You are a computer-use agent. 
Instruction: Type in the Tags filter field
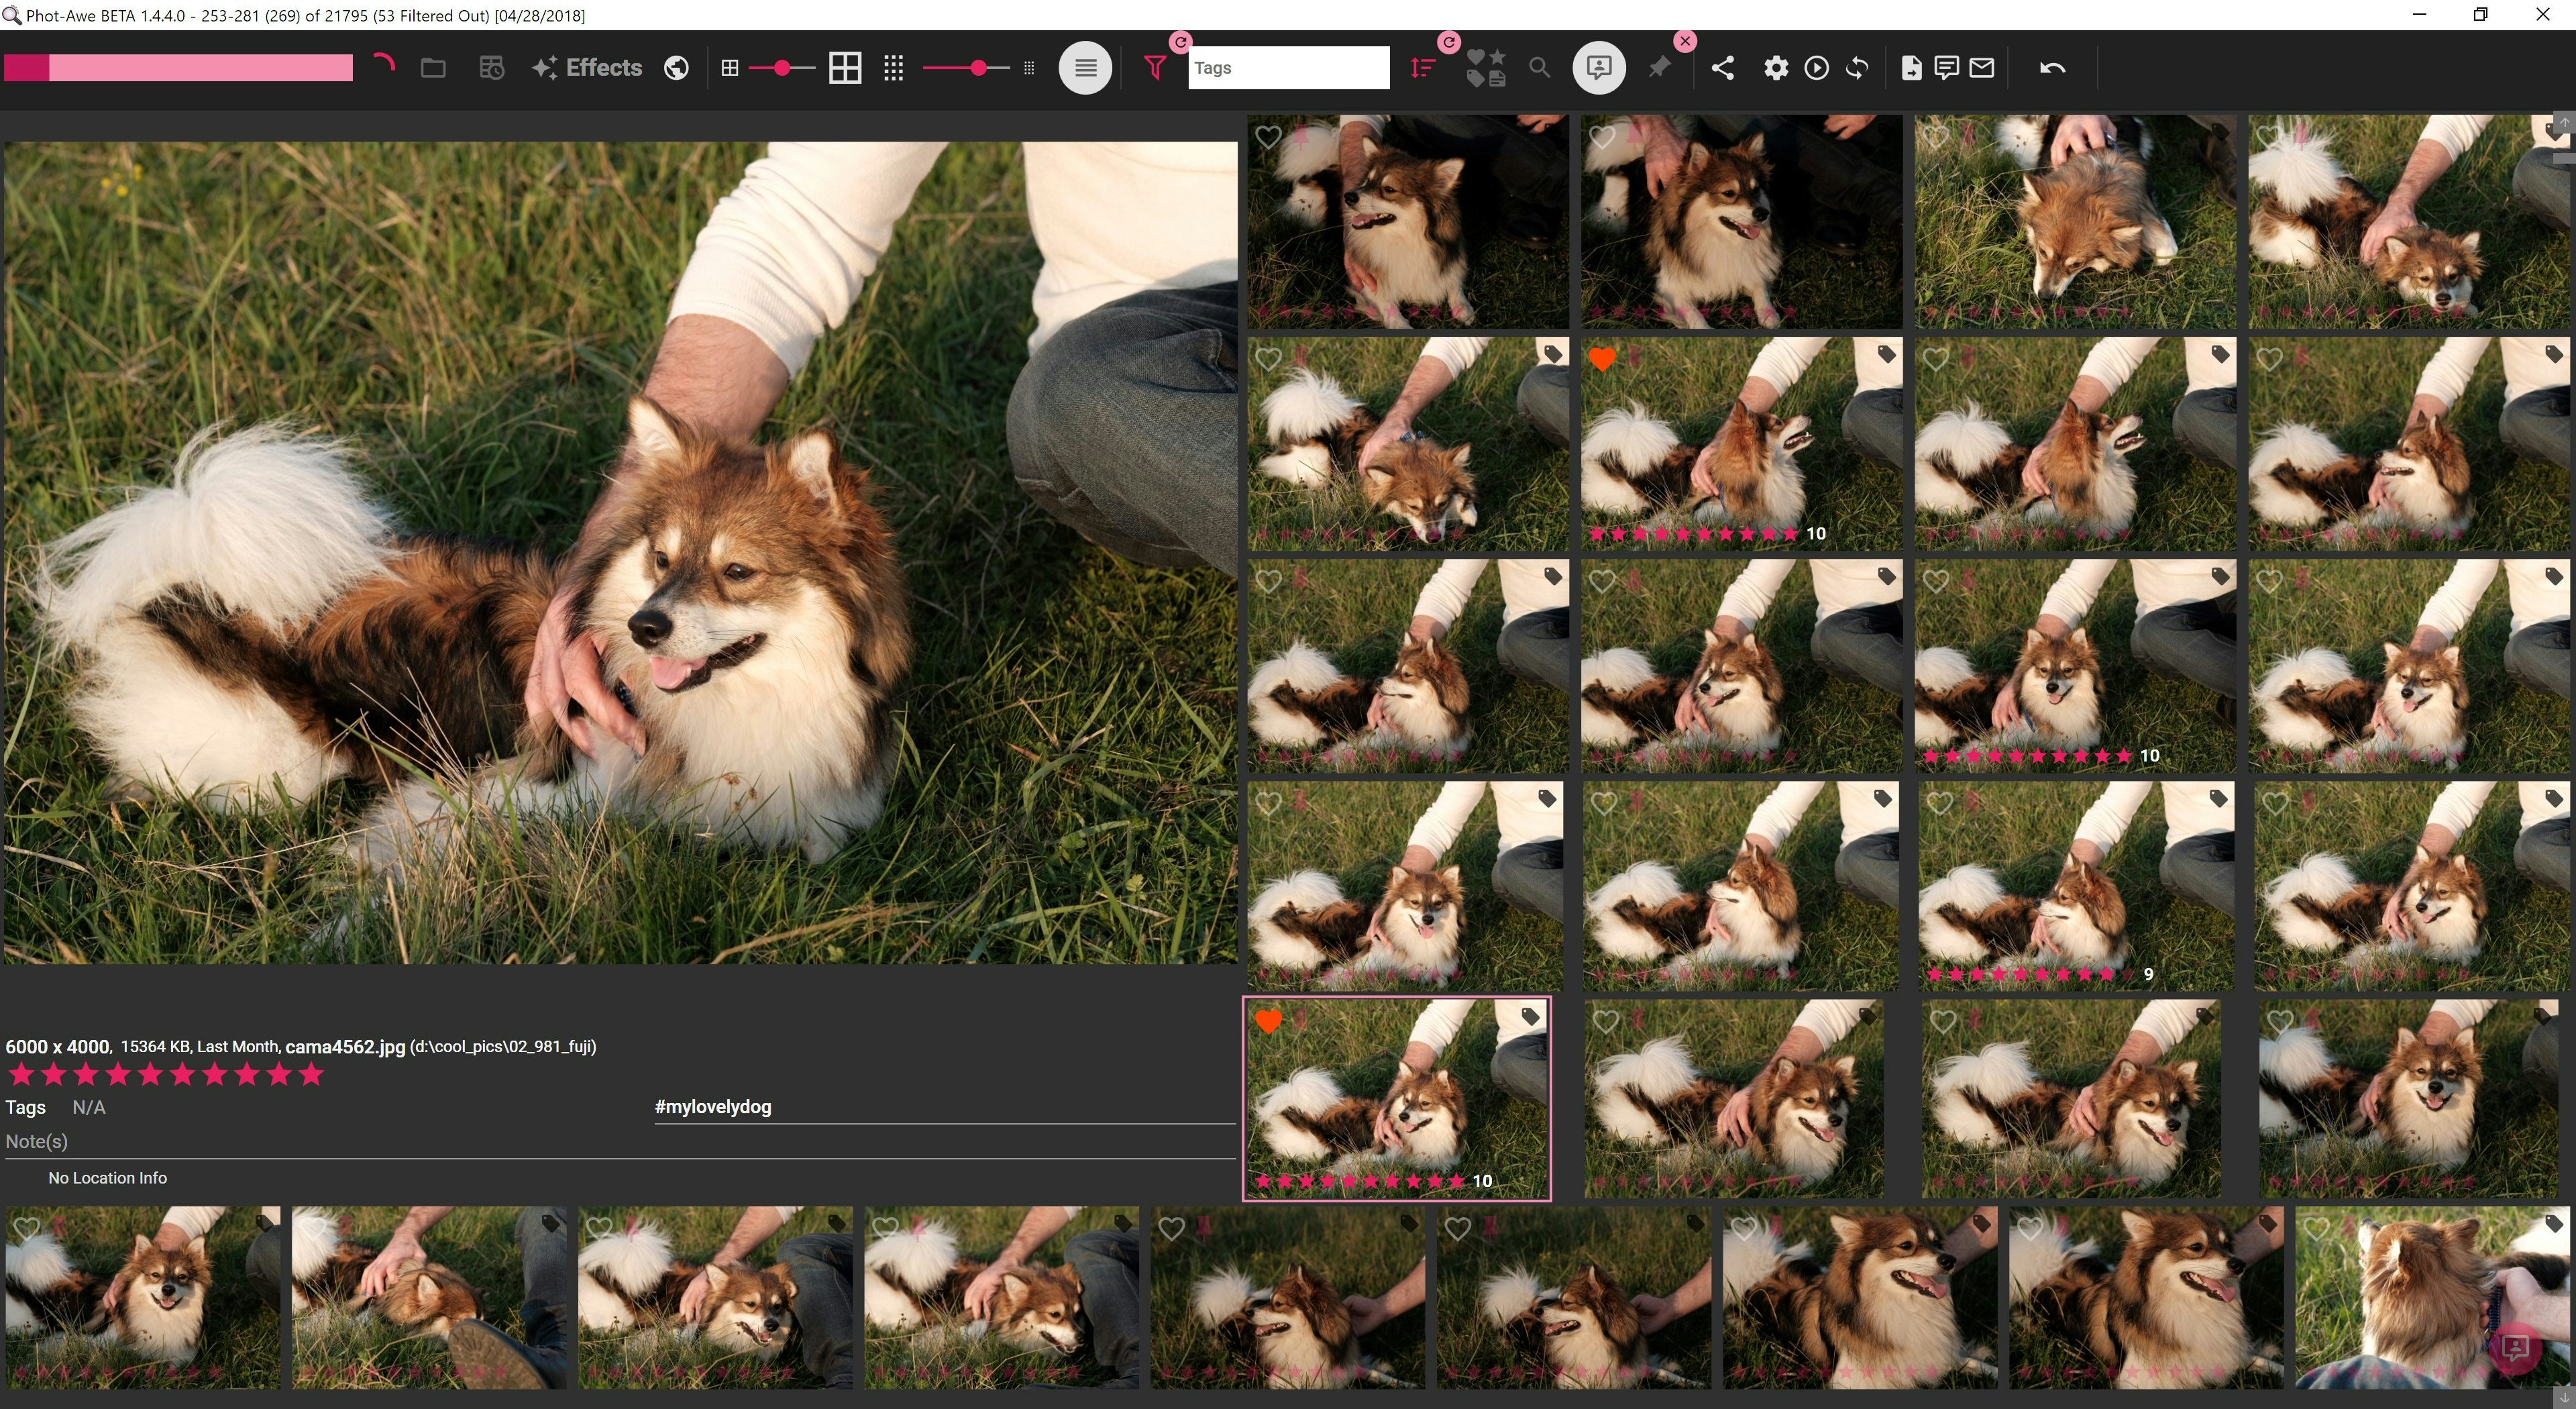coord(1288,68)
